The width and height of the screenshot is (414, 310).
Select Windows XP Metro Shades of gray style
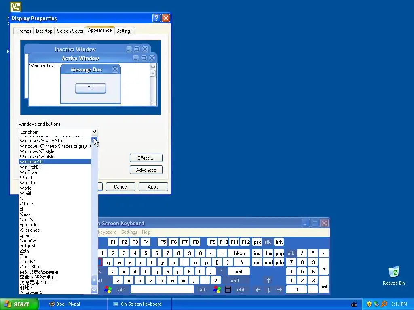pos(55,146)
